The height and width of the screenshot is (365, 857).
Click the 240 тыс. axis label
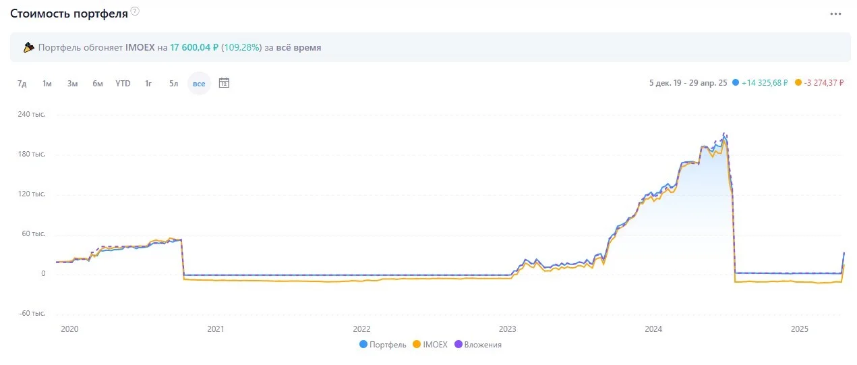(32, 115)
